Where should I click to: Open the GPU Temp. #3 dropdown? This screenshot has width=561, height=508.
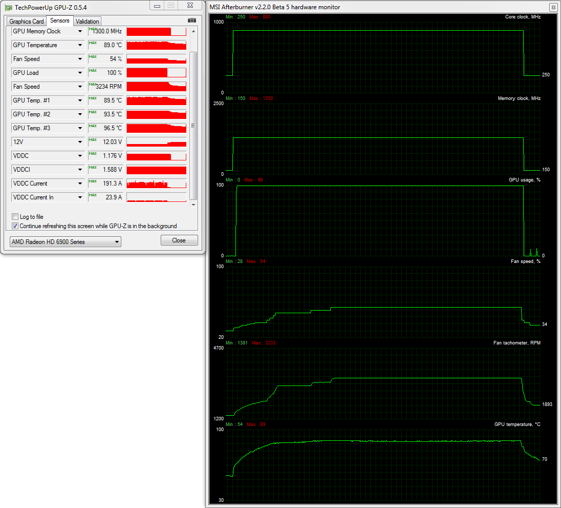tap(80, 128)
